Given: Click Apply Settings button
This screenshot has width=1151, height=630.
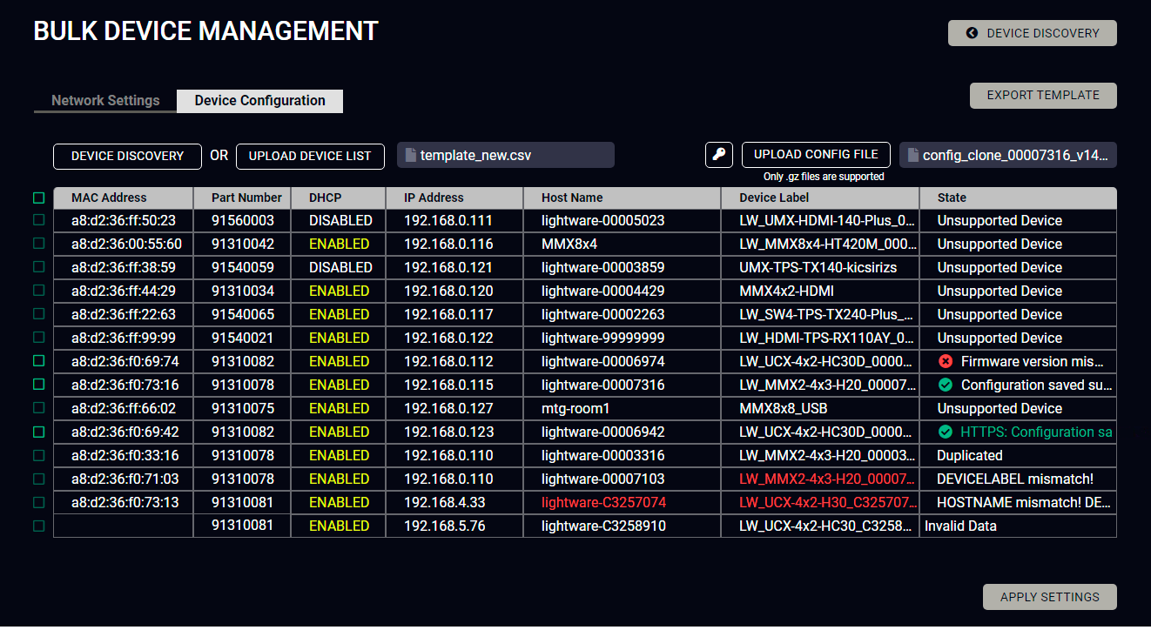Looking at the screenshot, I should [x=1049, y=597].
